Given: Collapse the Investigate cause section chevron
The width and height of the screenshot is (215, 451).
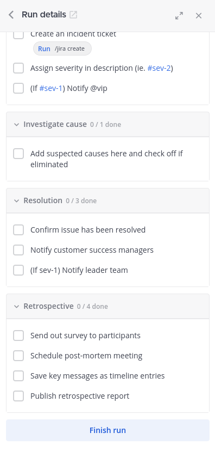Looking at the screenshot, I should coord(16,125).
